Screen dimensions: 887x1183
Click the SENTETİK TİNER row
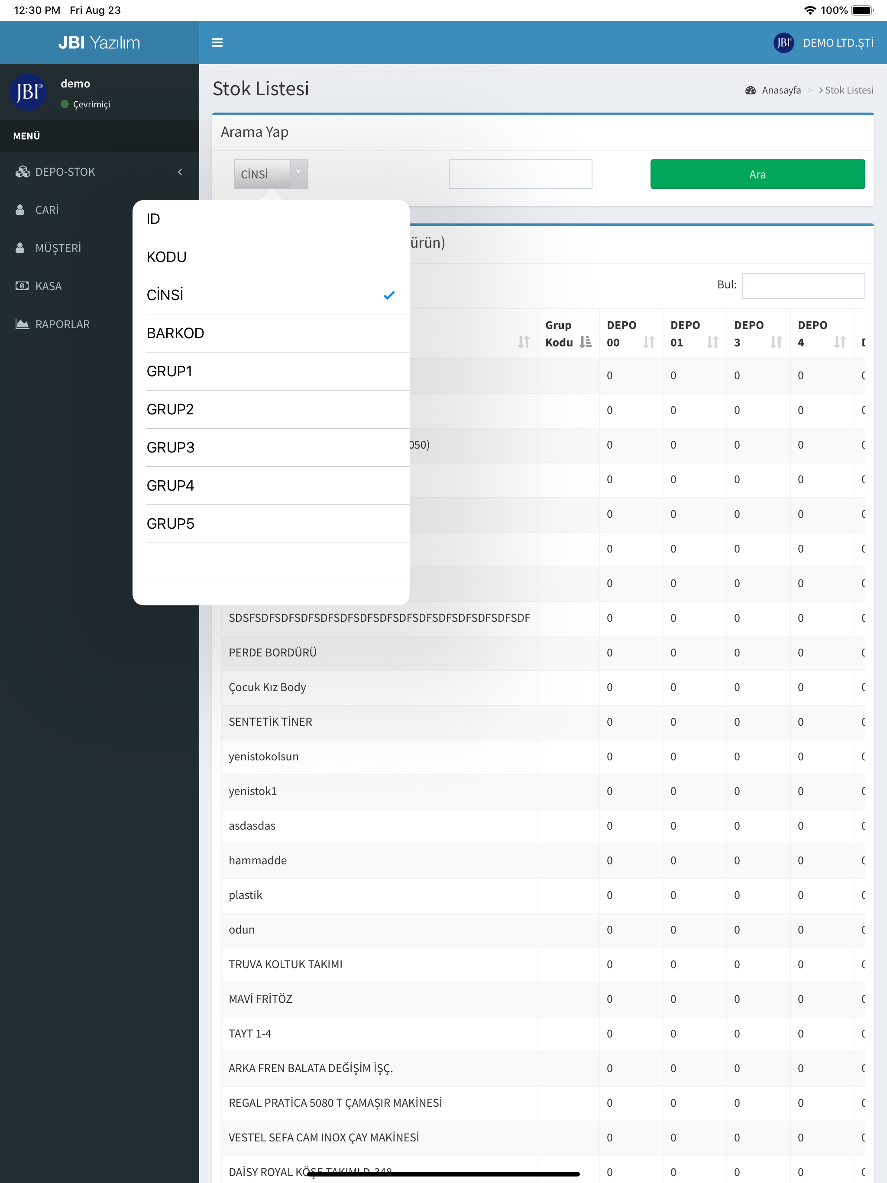[543, 722]
